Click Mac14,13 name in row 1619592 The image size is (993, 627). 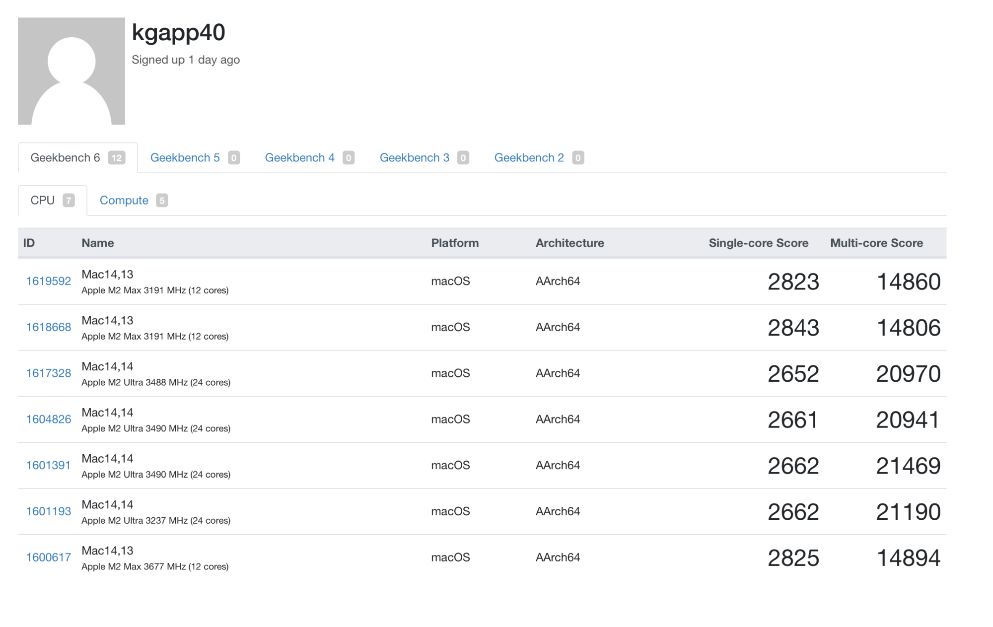[x=107, y=275]
